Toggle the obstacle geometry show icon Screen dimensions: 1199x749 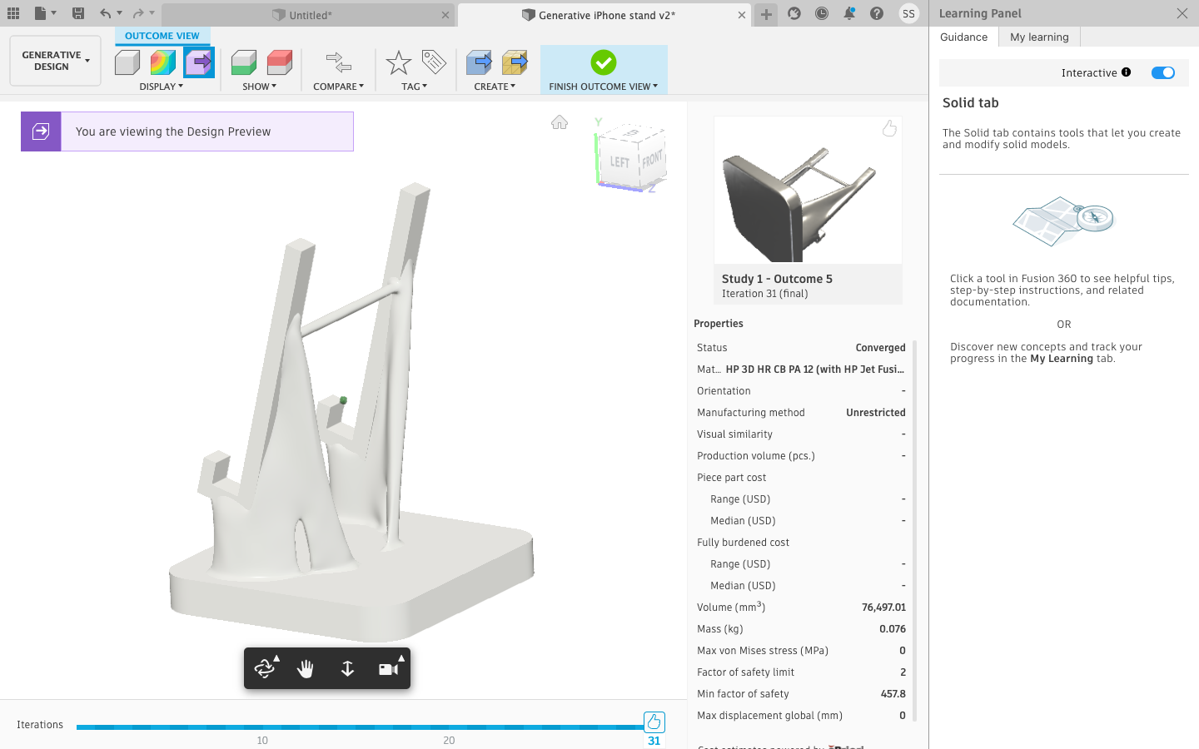tap(279, 62)
